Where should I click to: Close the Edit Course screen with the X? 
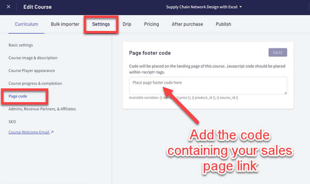9,7
